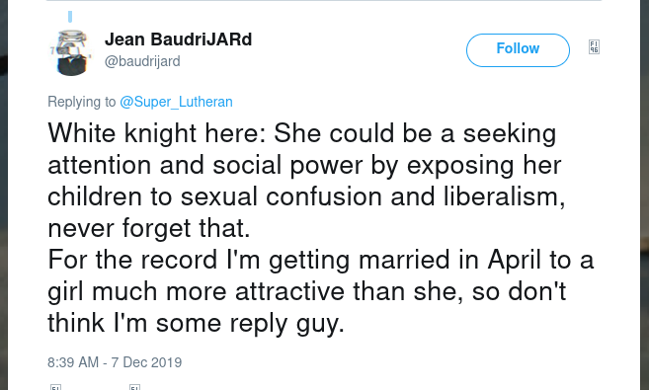The image size is (649, 390).
Task: Click the 'children to sexual confusion' tweet line
Action: pos(306,196)
